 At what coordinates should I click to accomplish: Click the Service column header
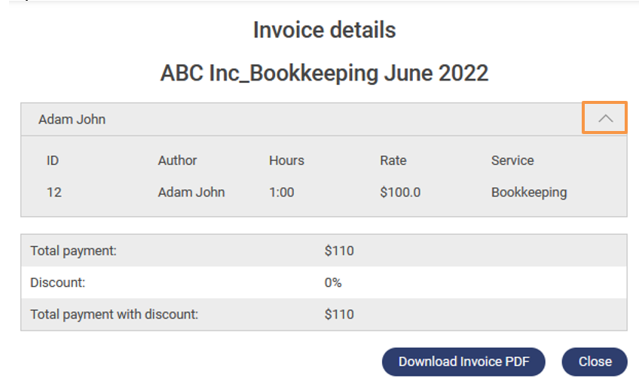tap(512, 160)
